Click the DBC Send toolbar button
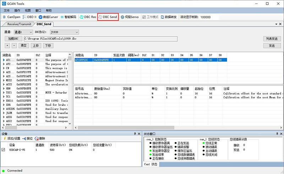The width and height of the screenshot is (284, 174). [x=108, y=17]
